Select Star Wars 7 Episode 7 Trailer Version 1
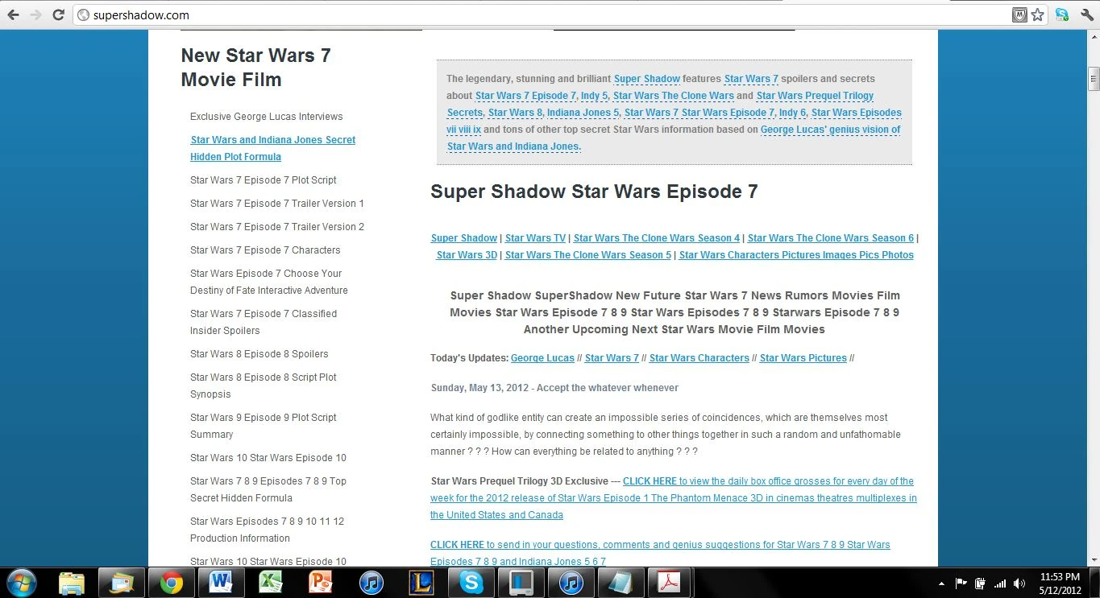The width and height of the screenshot is (1100, 598). (277, 204)
